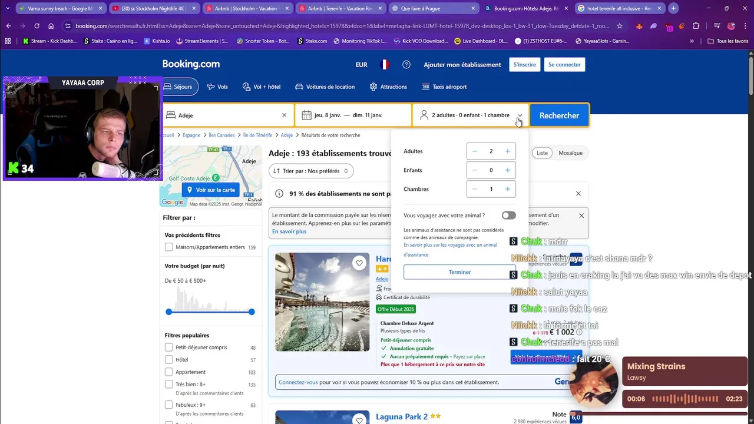Click the Adeje destination field
754x424 pixels.
pos(227,115)
